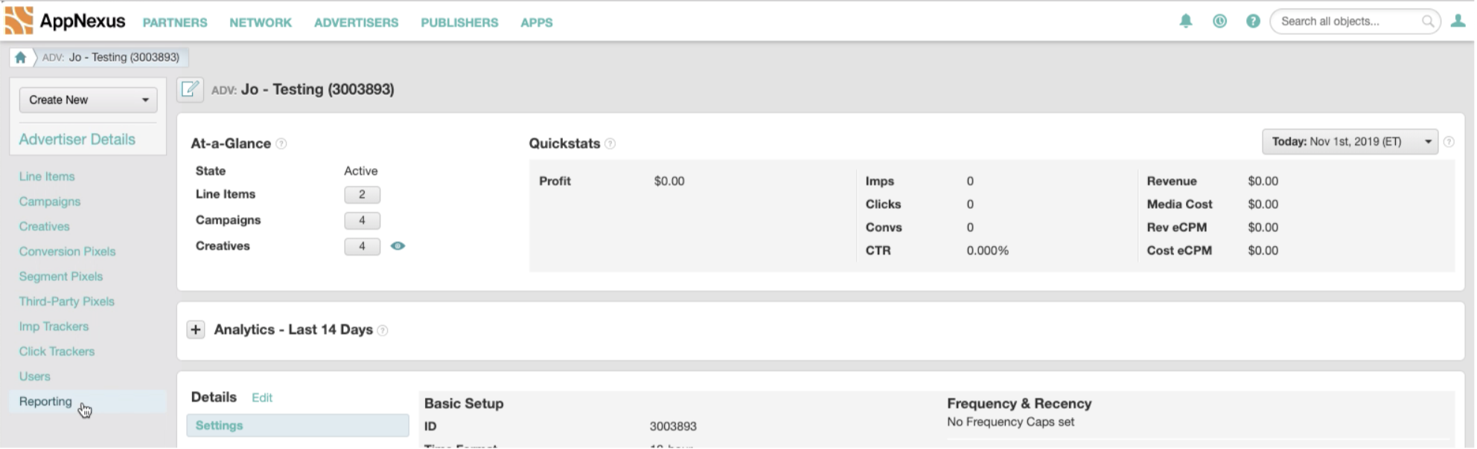Click the circular status icon beside bell

coord(1219,22)
